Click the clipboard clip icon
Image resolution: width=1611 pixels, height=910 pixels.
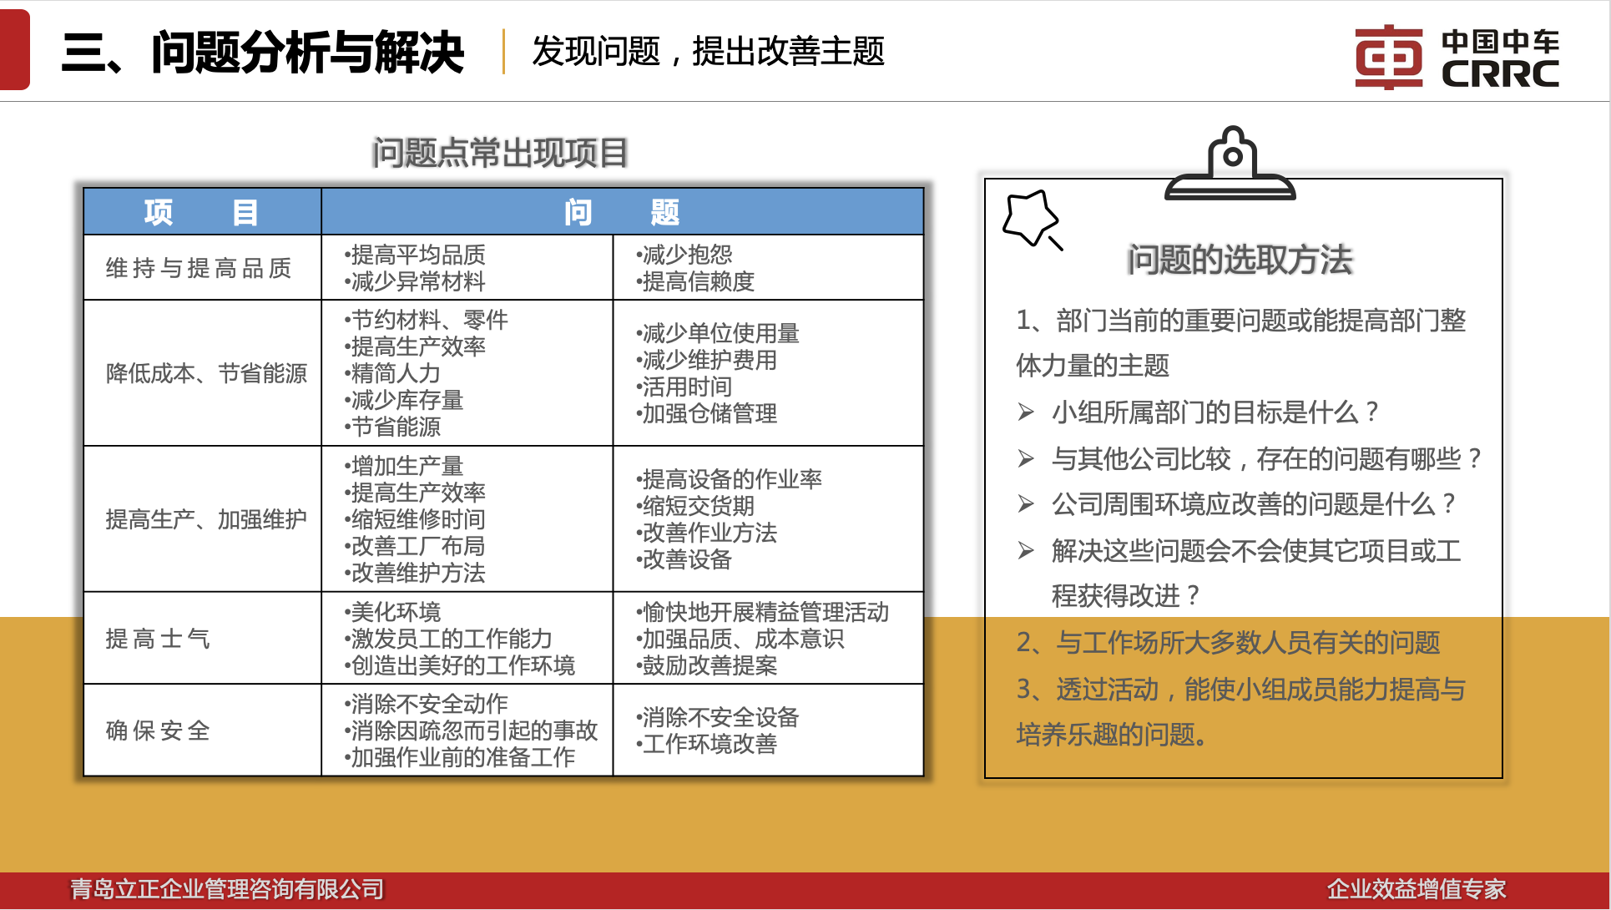click(1231, 164)
